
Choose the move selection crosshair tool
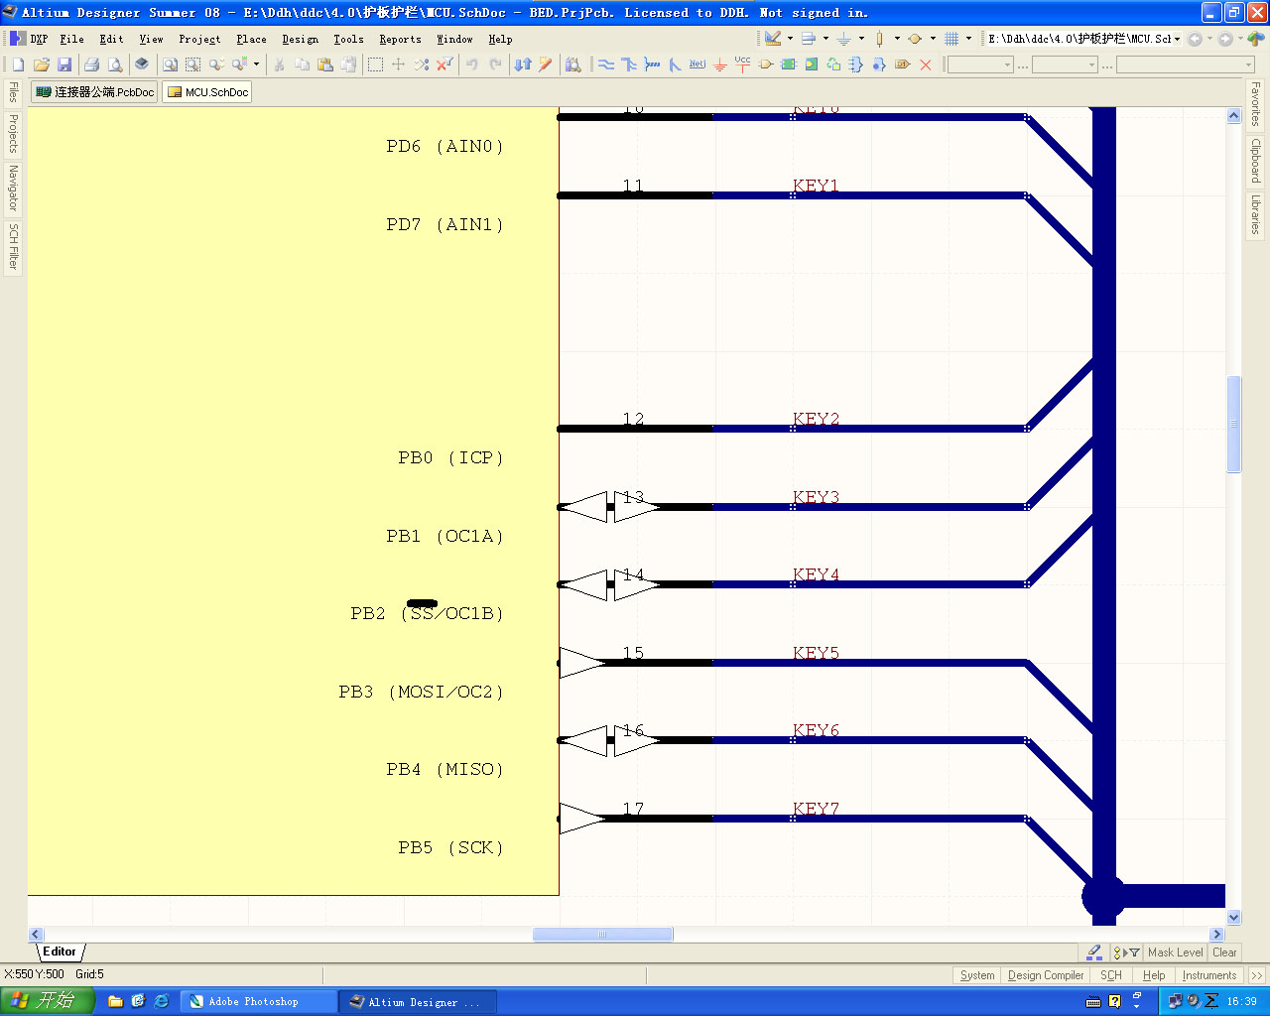point(398,64)
